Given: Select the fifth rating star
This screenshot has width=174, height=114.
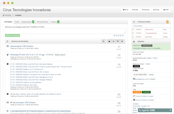Looking at the screenshot, I should tap(123, 35).
